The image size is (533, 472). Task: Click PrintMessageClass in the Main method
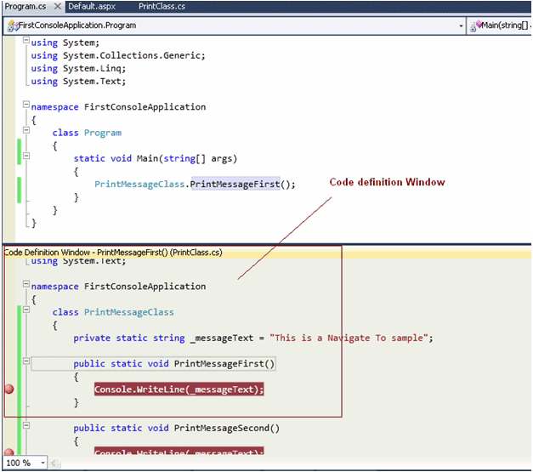tap(139, 185)
